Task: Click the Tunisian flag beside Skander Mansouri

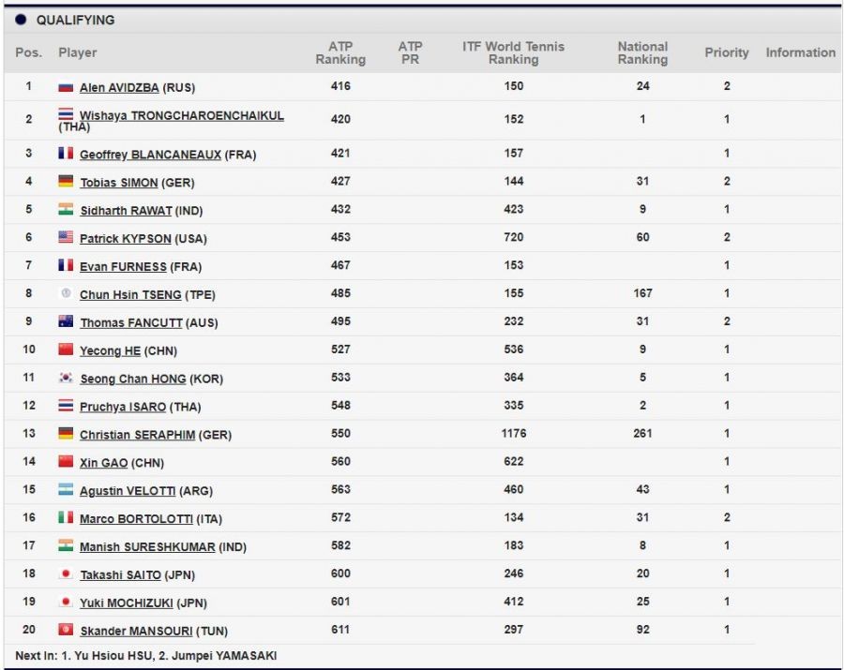Action: click(66, 630)
